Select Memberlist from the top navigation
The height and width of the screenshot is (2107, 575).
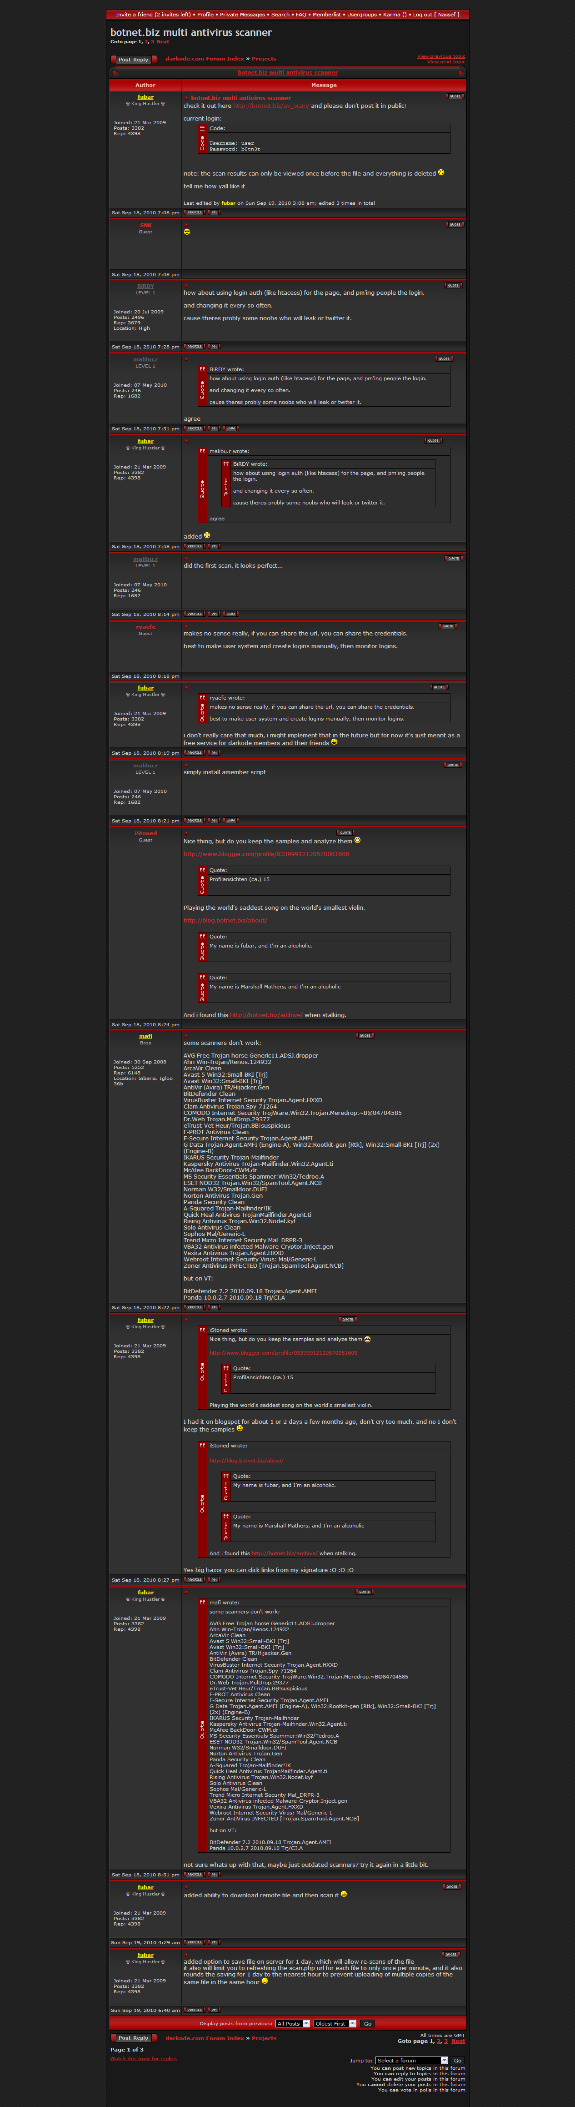[x=327, y=15]
